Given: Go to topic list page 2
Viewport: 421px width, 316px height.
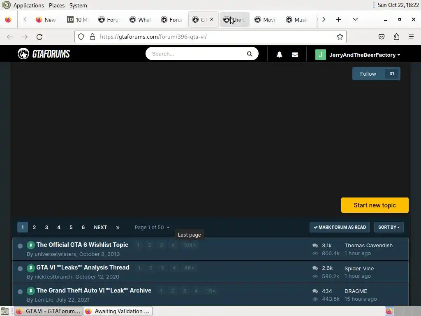Looking at the screenshot, I should point(35,227).
